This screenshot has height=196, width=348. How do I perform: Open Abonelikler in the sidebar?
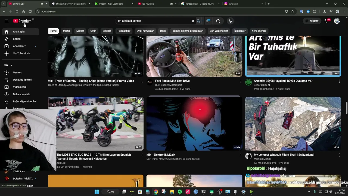(21, 46)
